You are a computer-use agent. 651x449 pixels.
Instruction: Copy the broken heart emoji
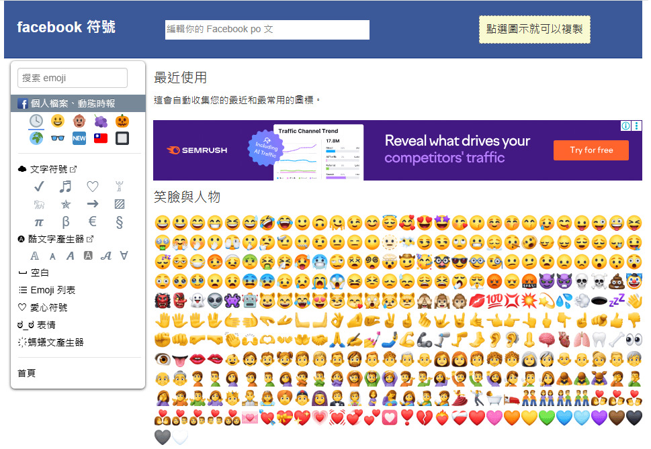click(425, 417)
